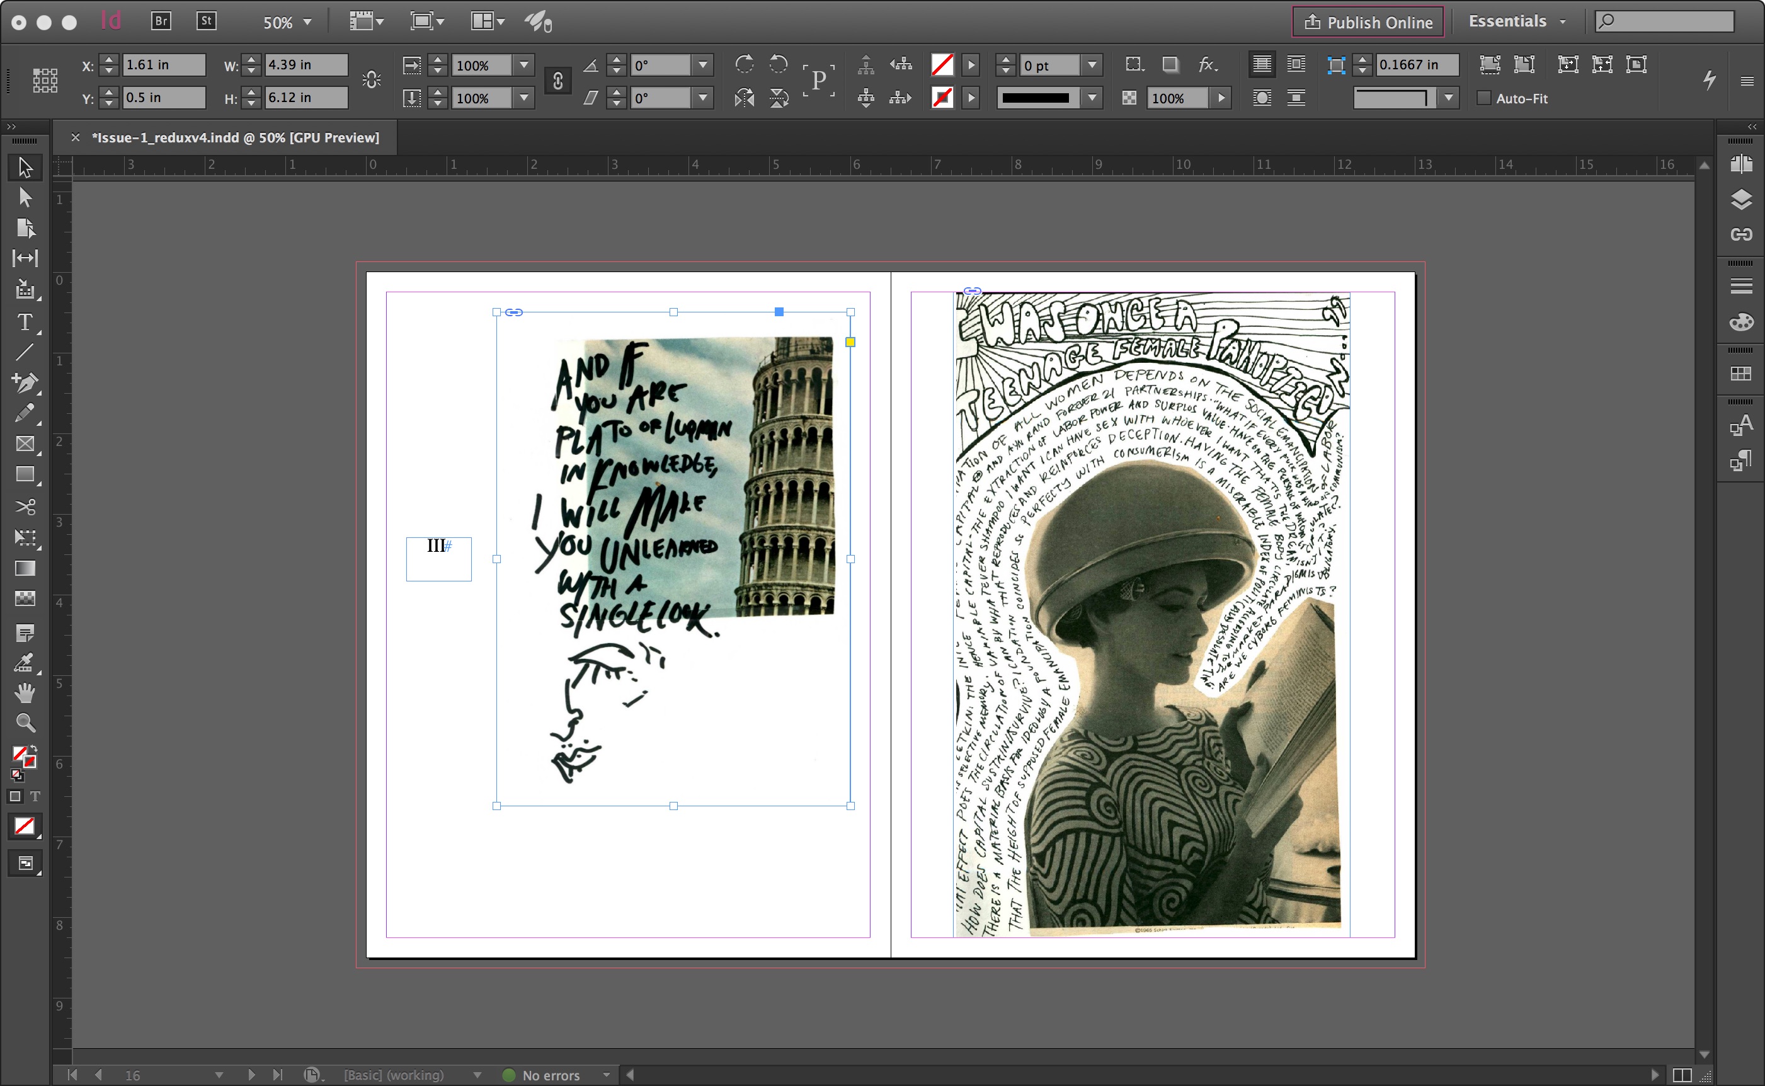The image size is (1765, 1086).
Task: Enable the Auto-Fit checkbox
Action: (1483, 98)
